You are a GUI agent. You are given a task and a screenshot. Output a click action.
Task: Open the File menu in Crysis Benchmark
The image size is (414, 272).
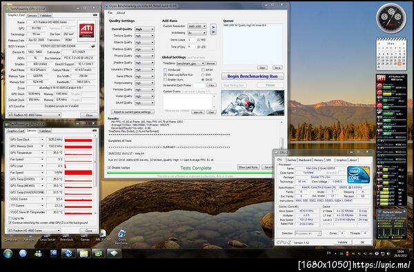(x=110, y=12)
